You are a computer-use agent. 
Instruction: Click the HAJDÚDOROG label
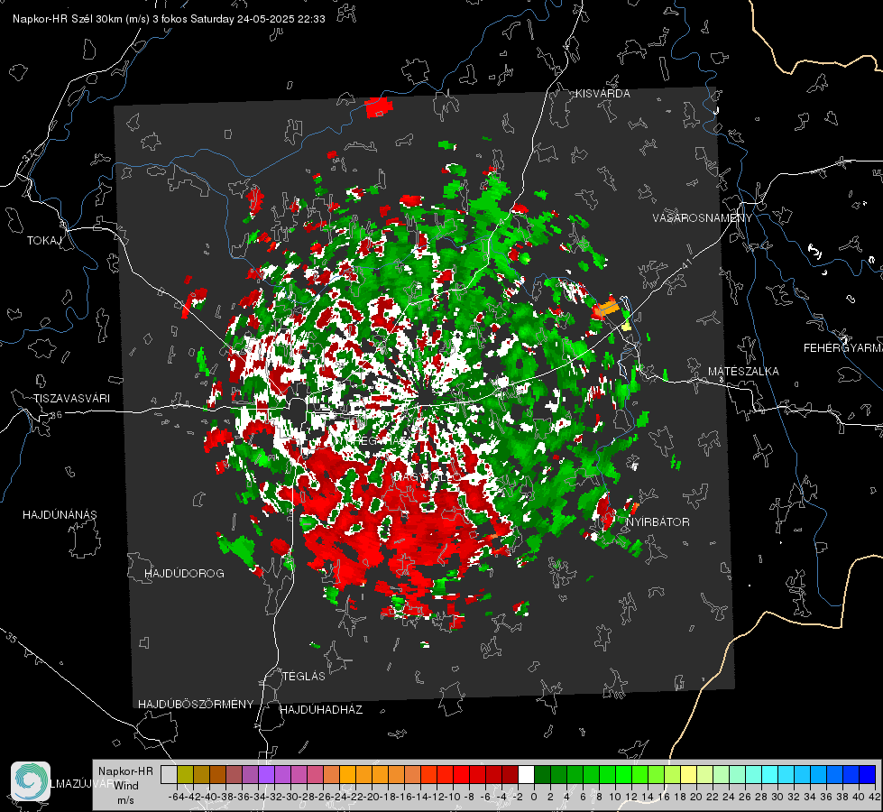[x=184, y=574]
